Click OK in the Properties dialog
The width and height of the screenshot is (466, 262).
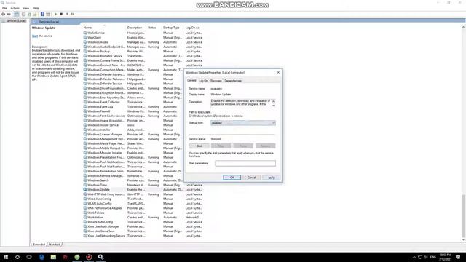pos(232,178)
